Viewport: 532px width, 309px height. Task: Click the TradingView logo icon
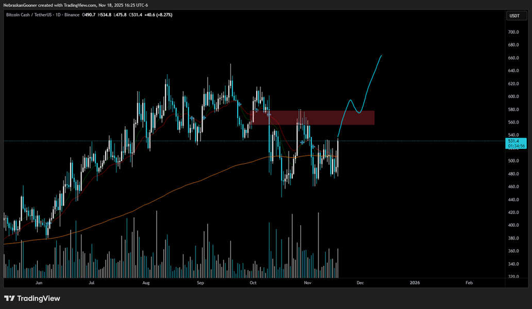coord(9,298)
